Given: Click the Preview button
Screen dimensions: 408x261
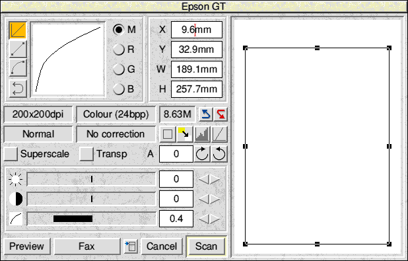Looking at the screenshot, I should click(27, 246).
